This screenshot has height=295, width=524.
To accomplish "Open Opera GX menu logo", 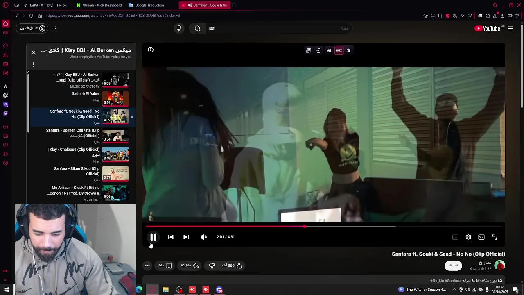I will coord(6,5).
